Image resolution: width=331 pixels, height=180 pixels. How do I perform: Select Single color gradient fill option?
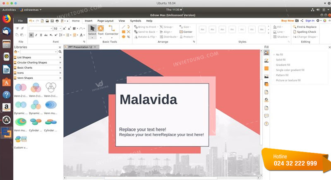tap(290, 70)
